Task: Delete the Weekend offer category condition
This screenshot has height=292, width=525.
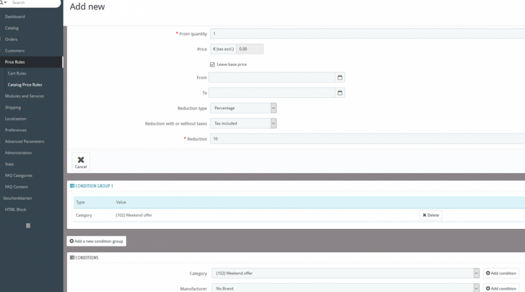Action: click(x=430, y=215)
